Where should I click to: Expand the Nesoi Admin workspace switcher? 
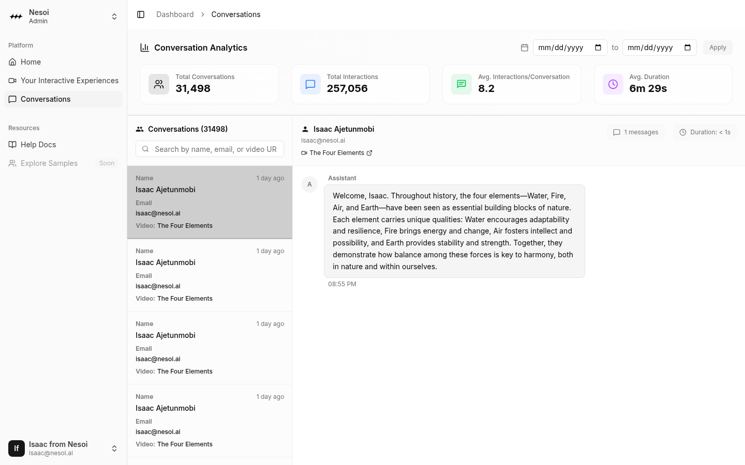[x=114, y=17]
